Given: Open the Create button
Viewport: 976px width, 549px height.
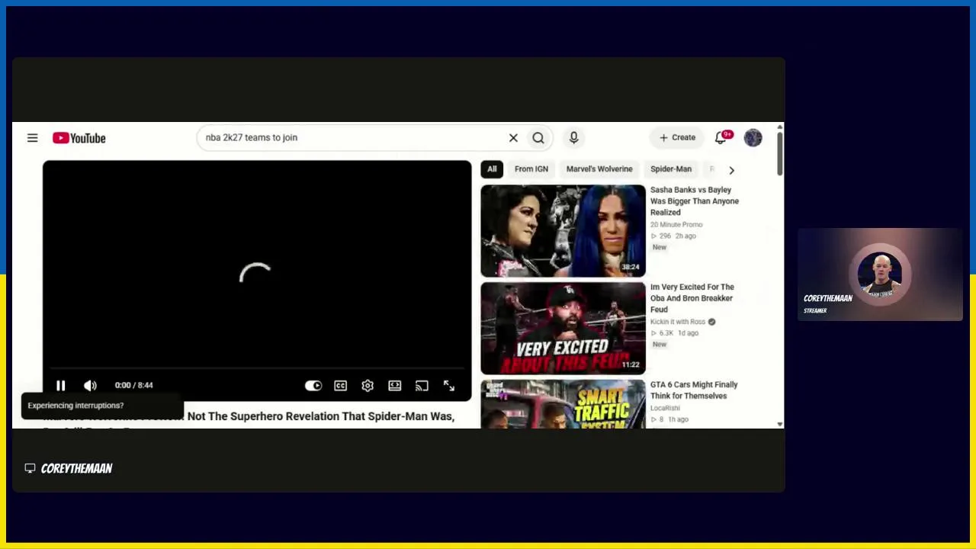Looking at the screenshot, I should point(677,137).
